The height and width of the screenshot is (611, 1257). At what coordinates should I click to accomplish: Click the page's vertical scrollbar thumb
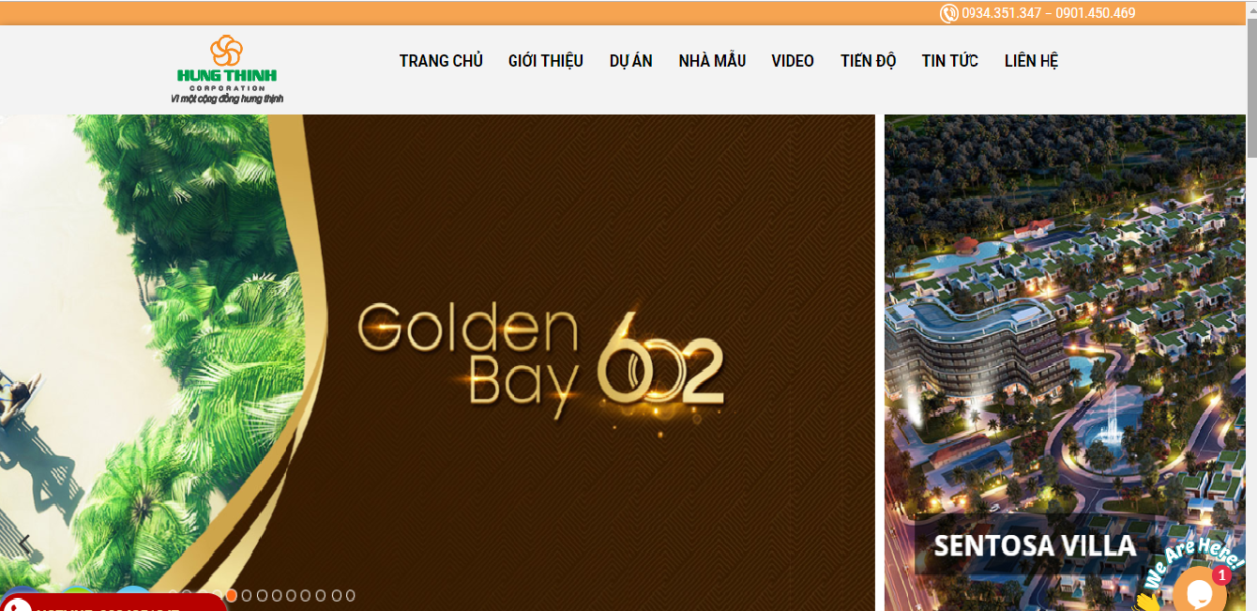pos(1251,89)
